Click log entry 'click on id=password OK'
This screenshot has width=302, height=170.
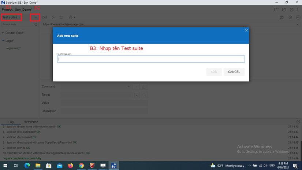(x=22, y=137)
